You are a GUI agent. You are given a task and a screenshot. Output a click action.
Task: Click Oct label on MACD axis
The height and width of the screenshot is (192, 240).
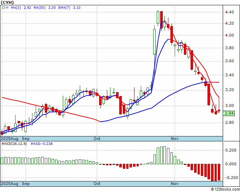(97, 184)
